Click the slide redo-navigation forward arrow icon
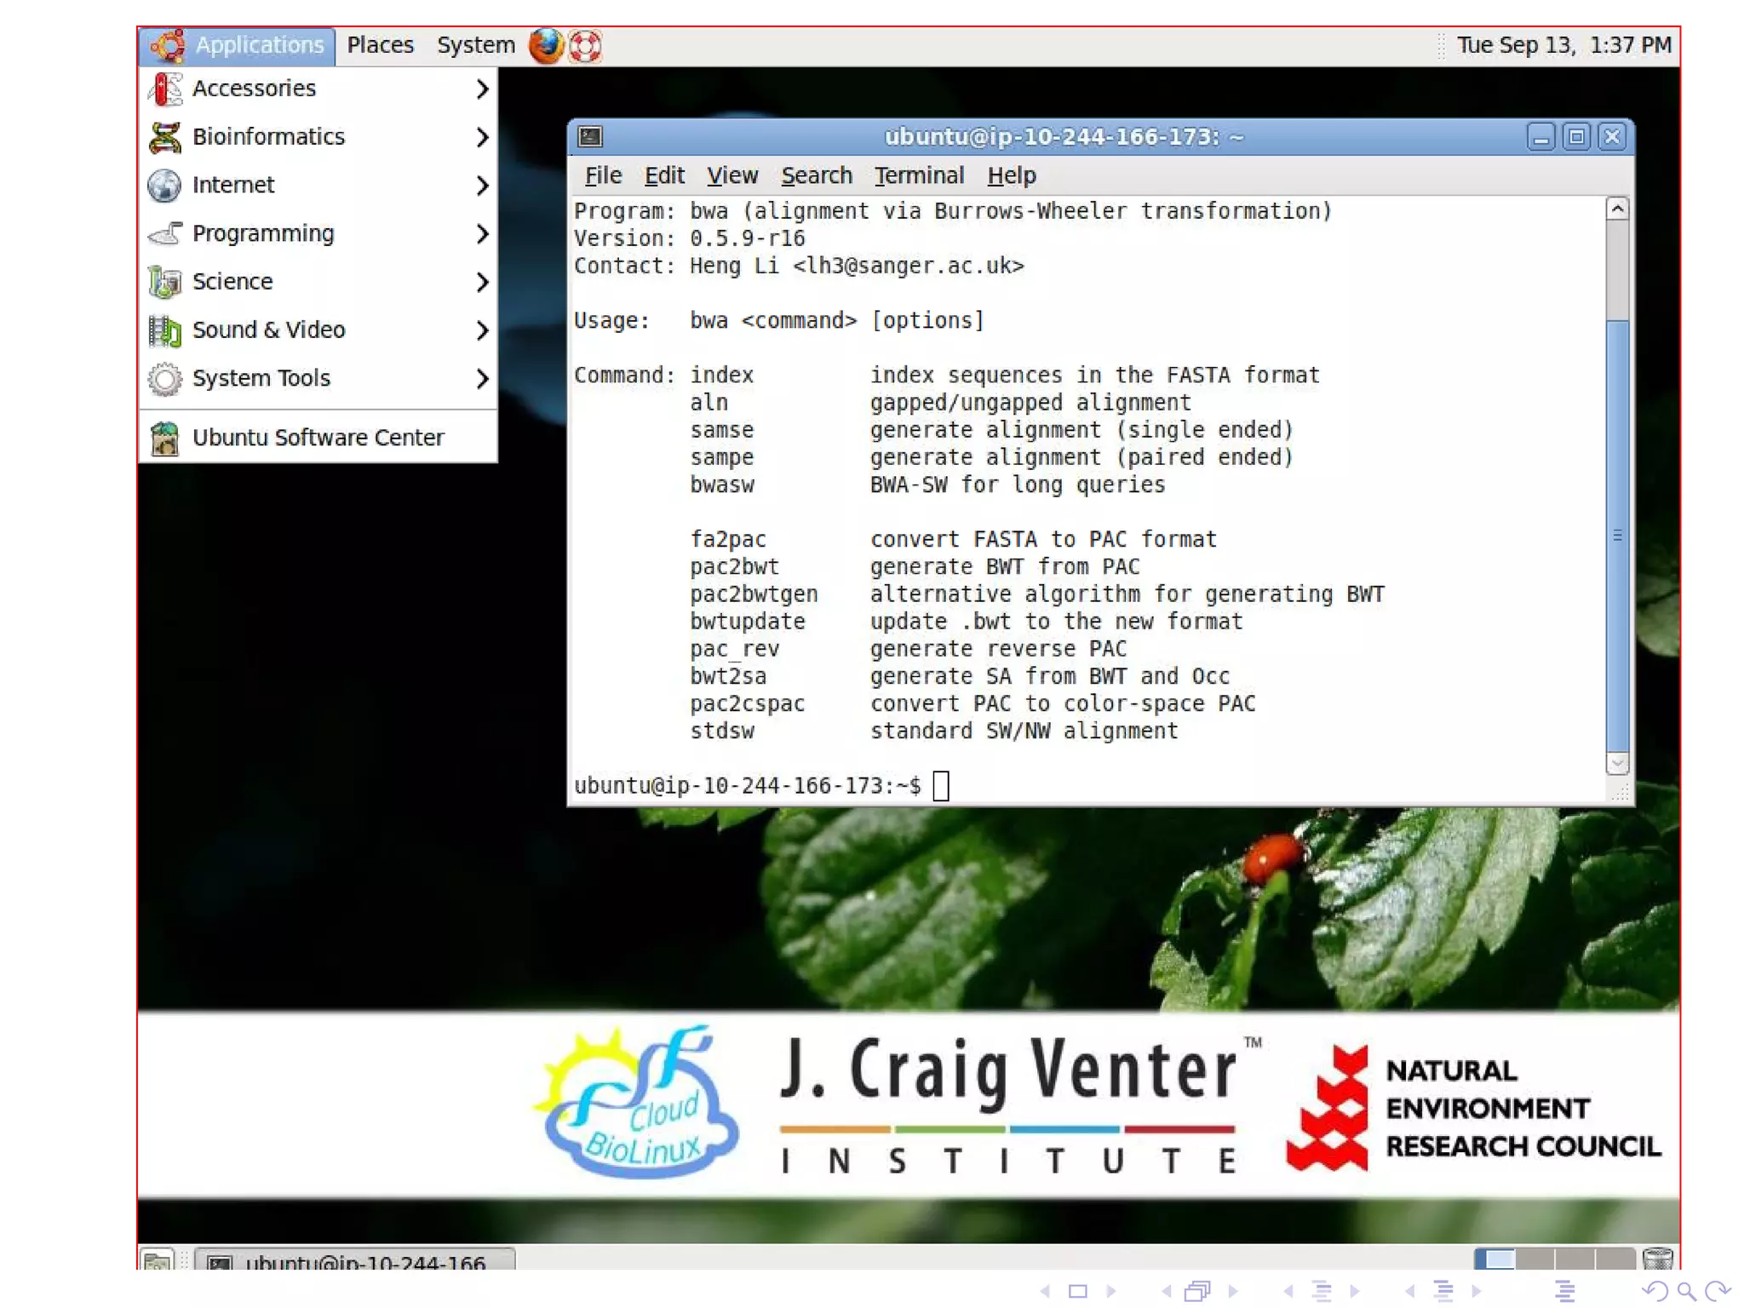 (1718, 1291)
